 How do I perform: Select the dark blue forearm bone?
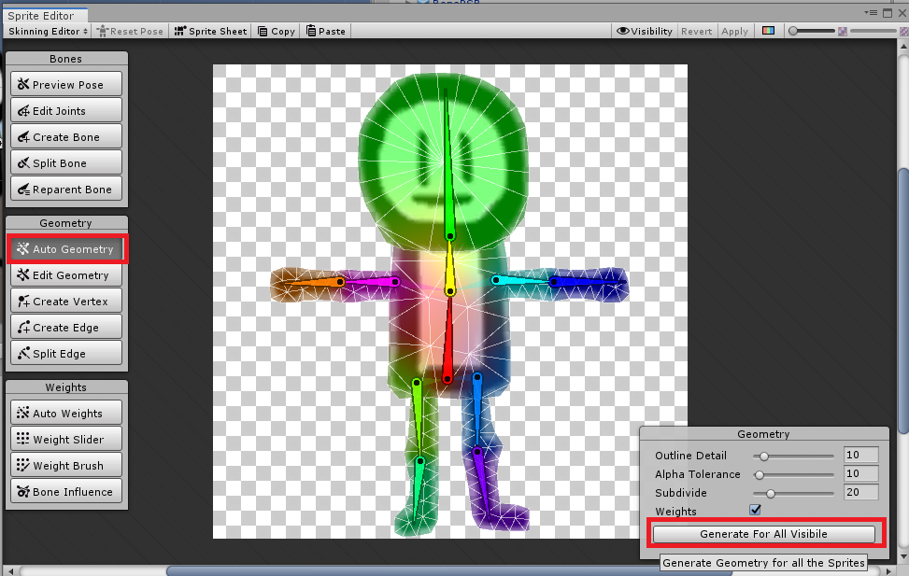(x=589, y=282)
